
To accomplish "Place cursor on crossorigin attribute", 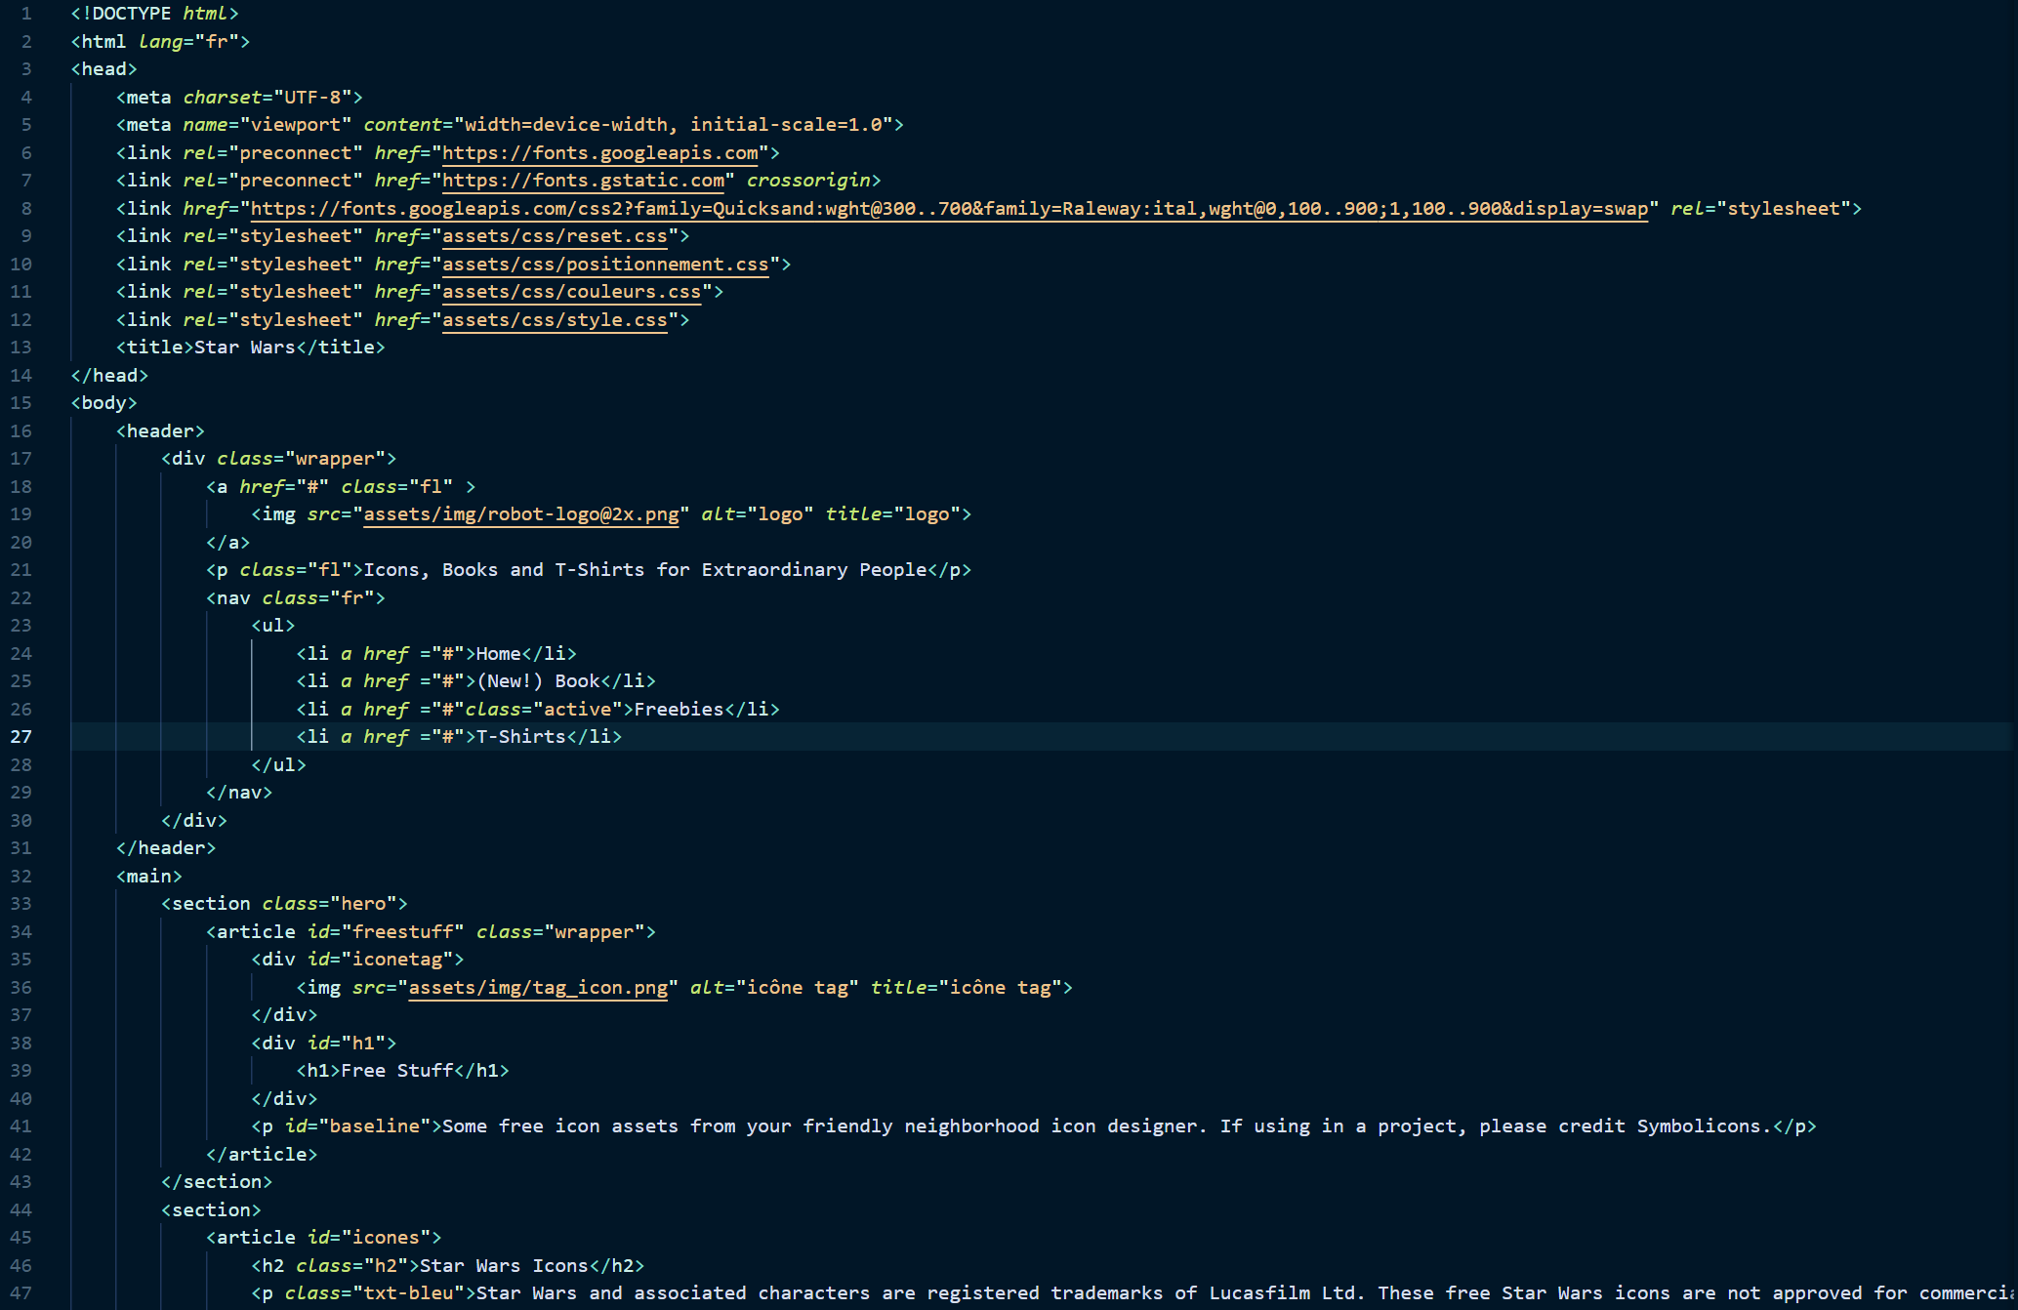I will (807, 181).
